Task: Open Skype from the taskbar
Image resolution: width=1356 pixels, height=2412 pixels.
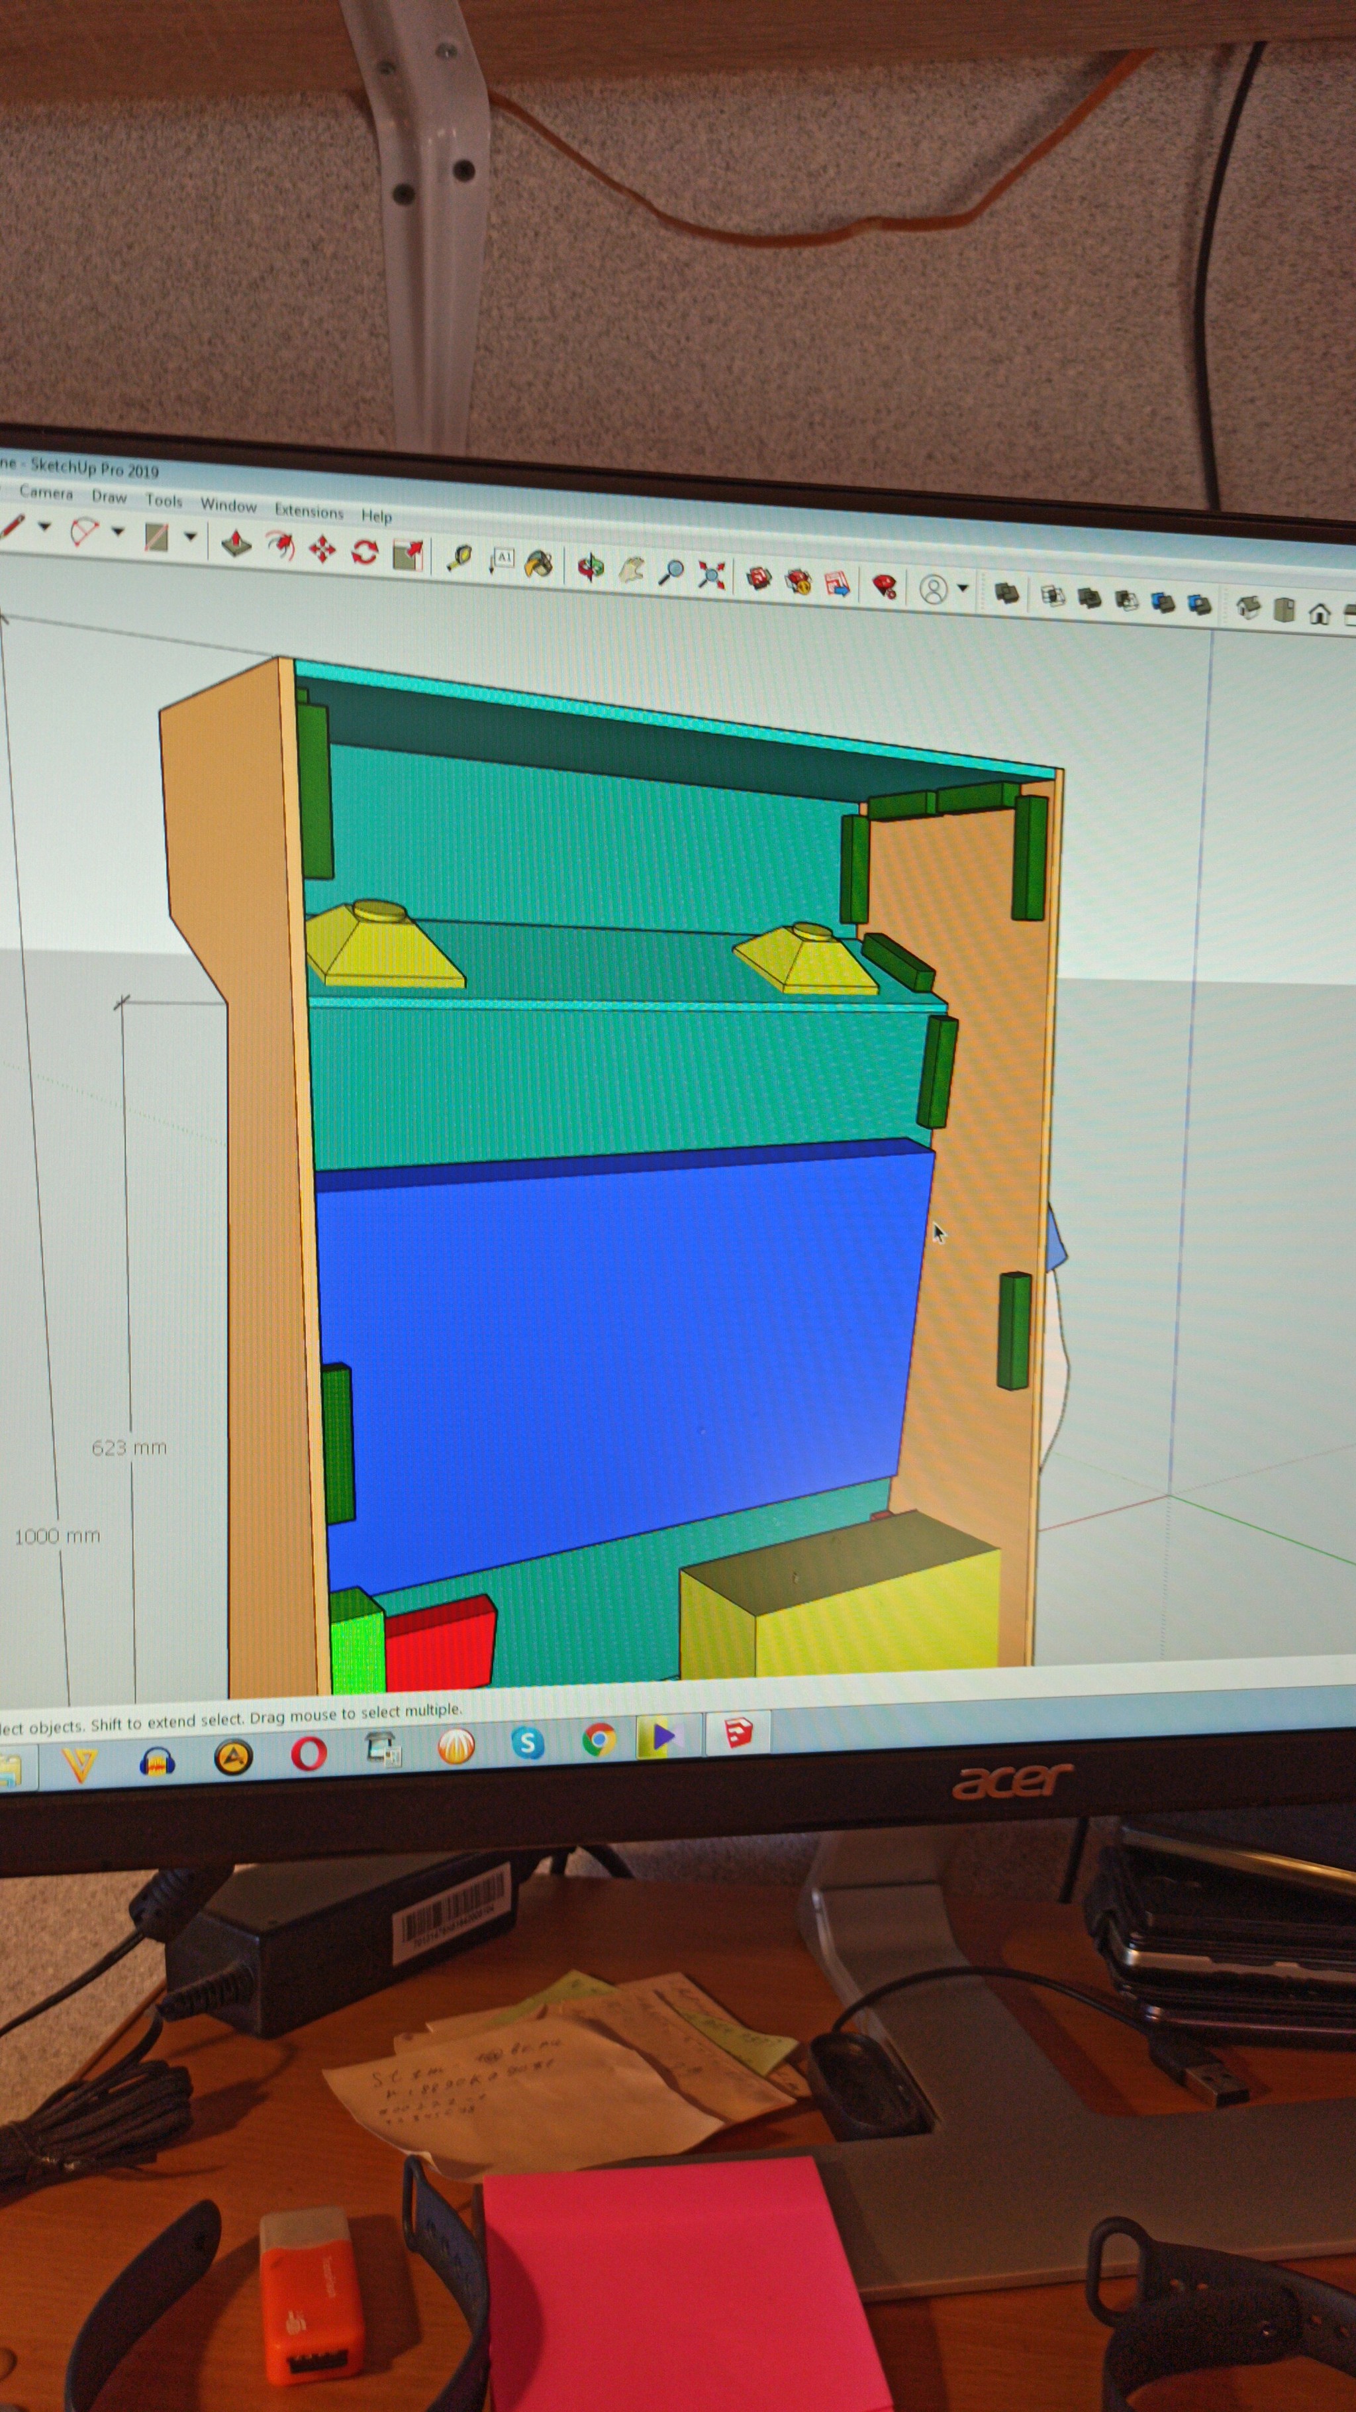Action: coord(529,1742)
